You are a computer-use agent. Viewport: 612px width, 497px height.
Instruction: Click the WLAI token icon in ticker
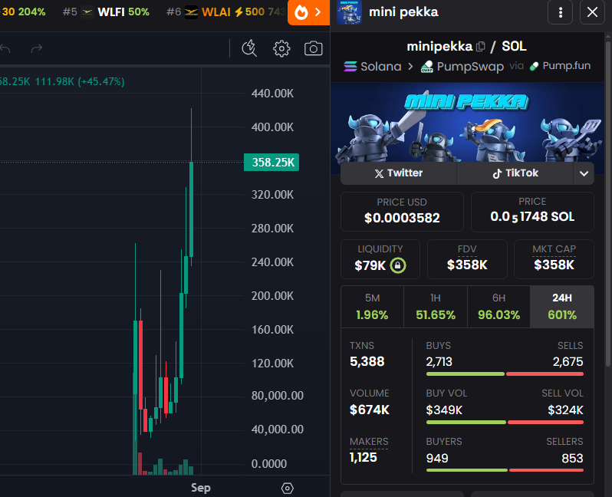pos(191,12)
